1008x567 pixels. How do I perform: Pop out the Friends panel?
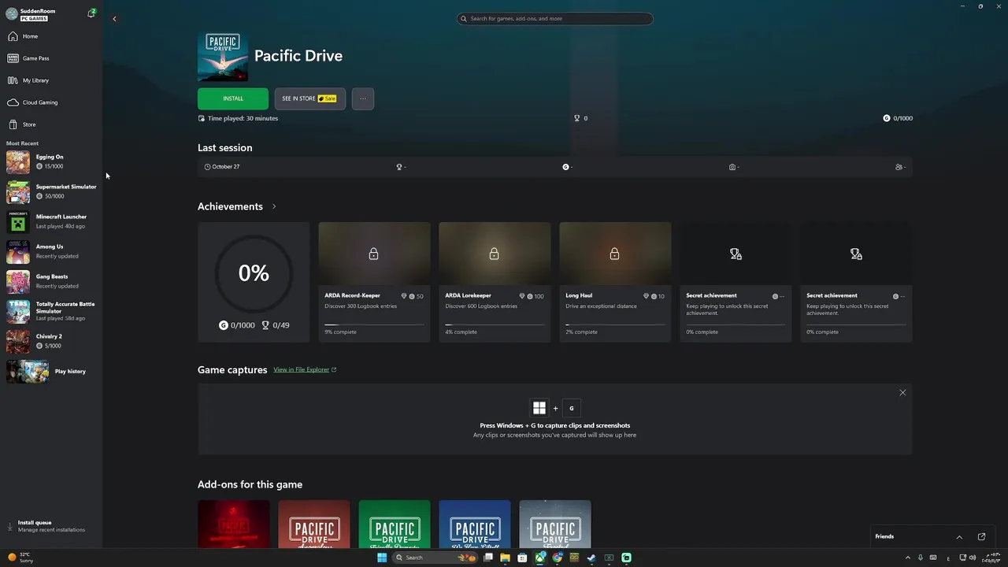click(x=981, y=537)
